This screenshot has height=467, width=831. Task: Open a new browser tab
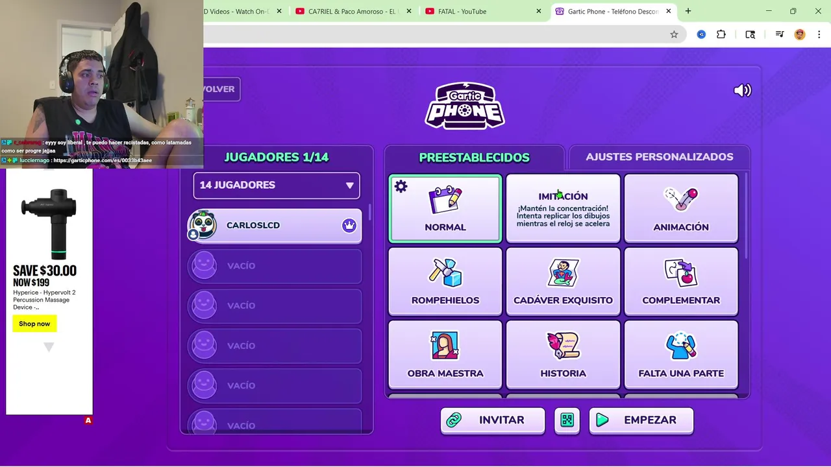(x=688, y=11)
